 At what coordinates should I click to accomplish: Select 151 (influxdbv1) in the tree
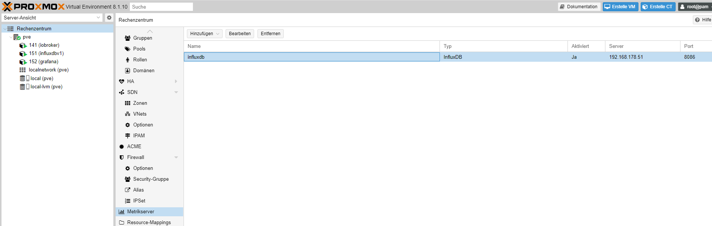pos(57,54)
